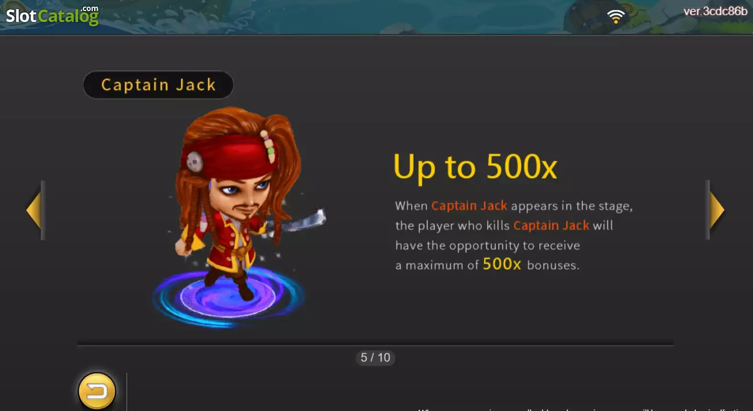Tap the yellow 500x in the description

click(502, 264)
